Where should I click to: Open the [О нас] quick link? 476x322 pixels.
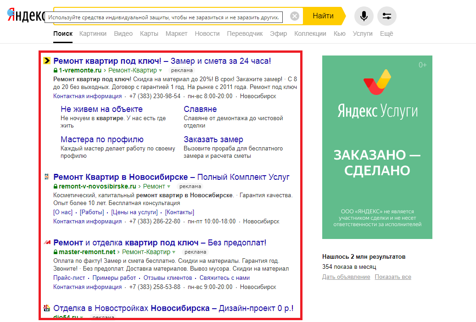click(x=63, y=212)
